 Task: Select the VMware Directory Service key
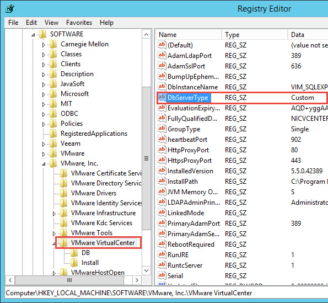(x=106, y=183)
